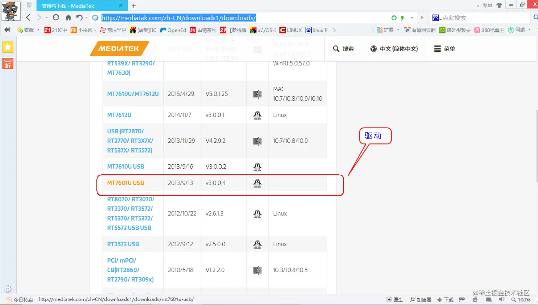Click the user avatar in top-left corner
This screenshot has width=538, height=305.
[10, 11]
